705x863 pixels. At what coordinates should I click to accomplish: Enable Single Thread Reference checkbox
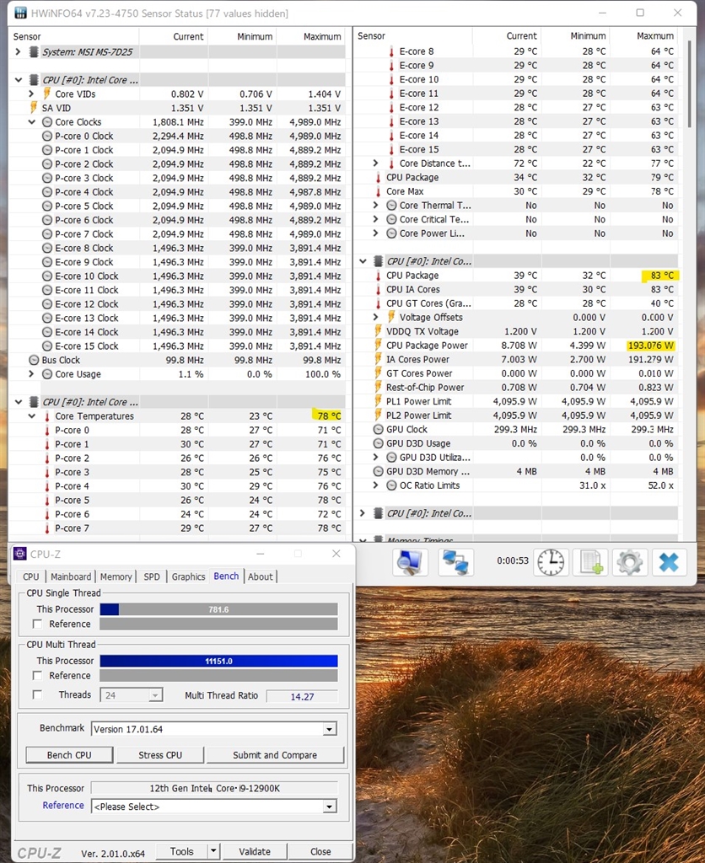(37, 624)
